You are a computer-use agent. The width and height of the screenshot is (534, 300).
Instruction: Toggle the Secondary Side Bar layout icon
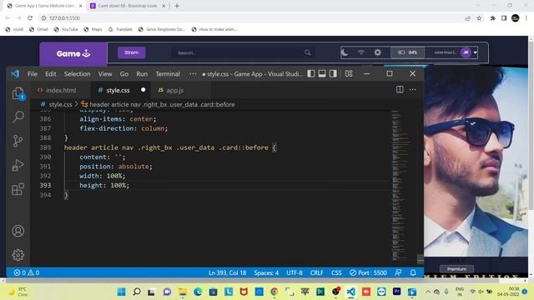333,73
